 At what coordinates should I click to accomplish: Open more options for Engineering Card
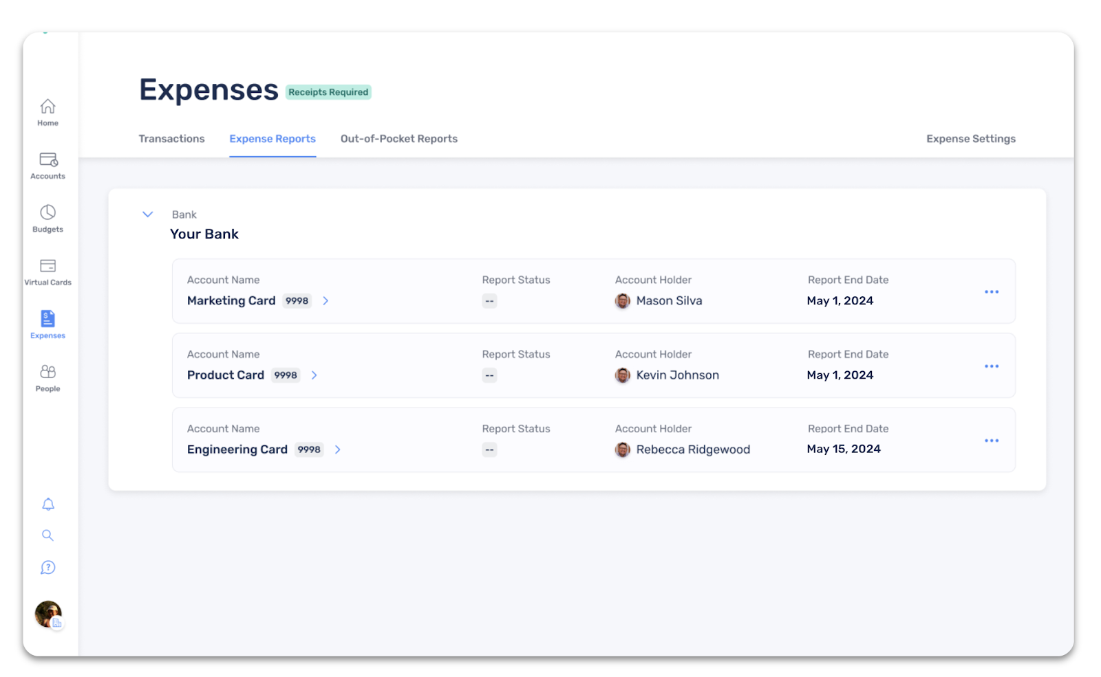click(992, 441)
